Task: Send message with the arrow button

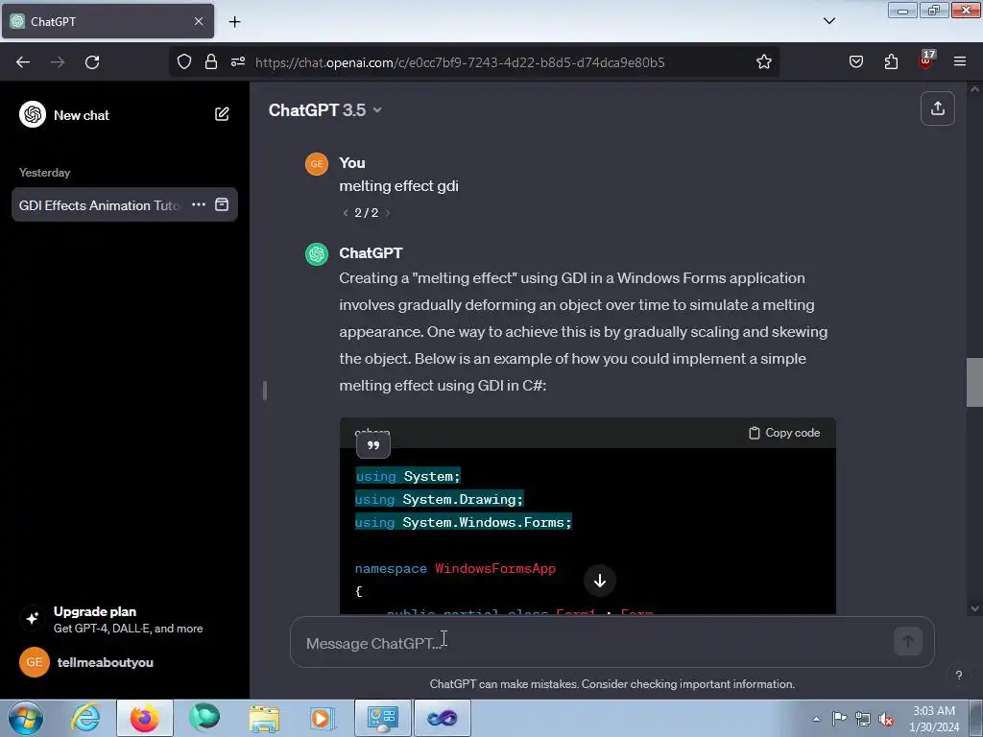Action: [x=907, y=641]
